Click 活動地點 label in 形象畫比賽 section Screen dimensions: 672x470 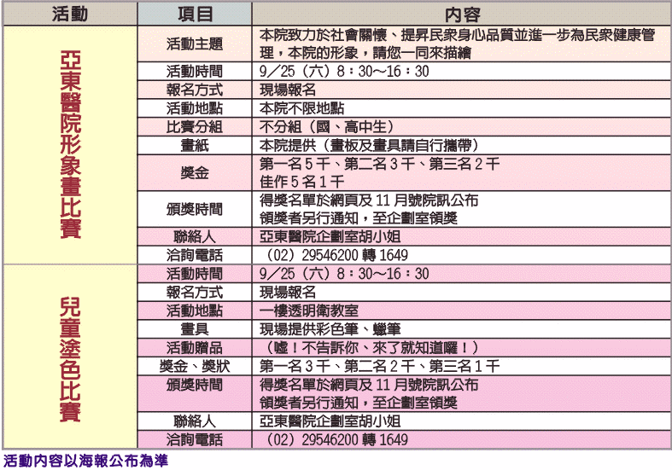[195, 108]
